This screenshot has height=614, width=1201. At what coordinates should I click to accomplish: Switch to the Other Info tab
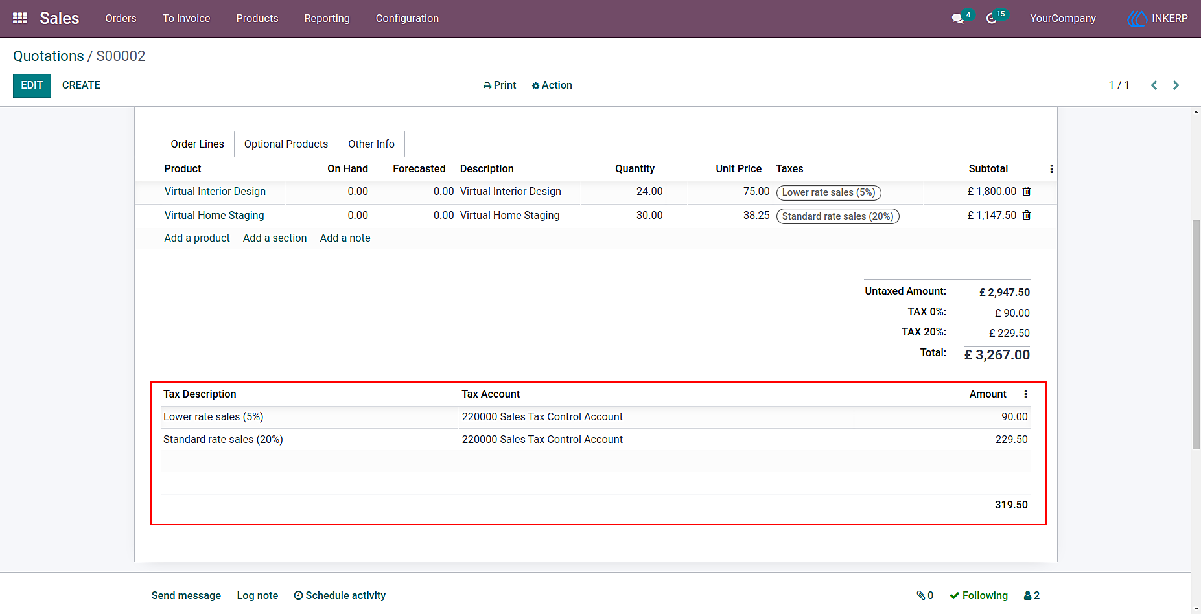coord(371,144)
